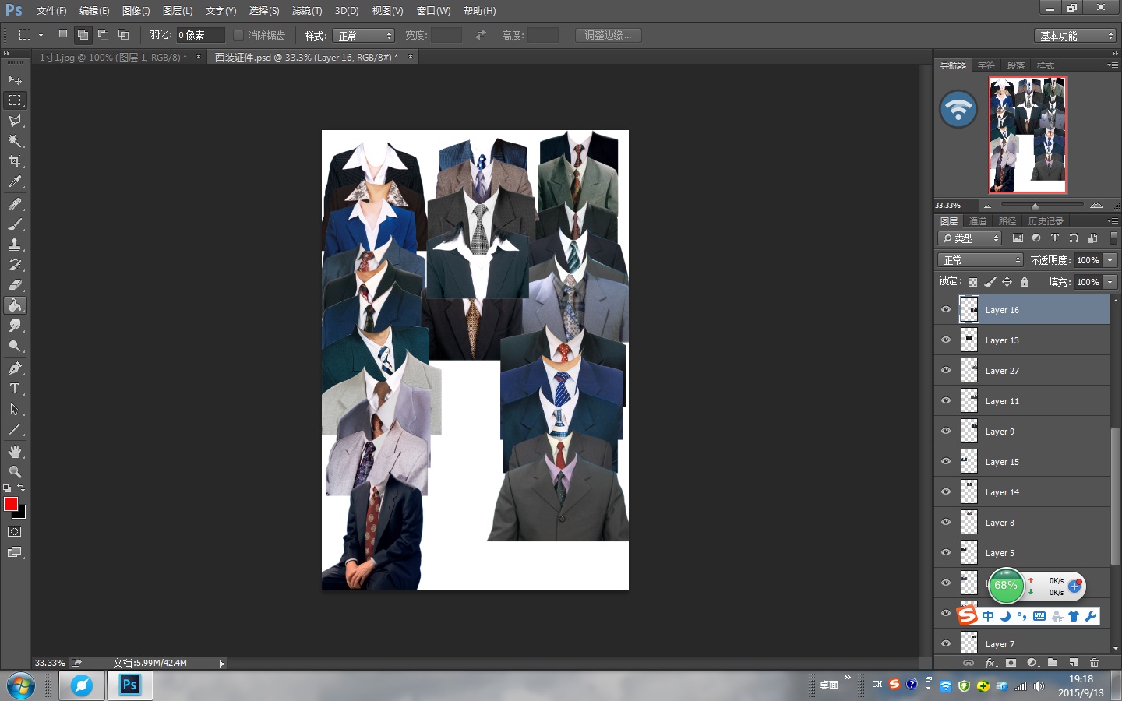Click the add layer mask icon
The height and width of the screenshot is (701, 1122).
tap(1011, 663)
